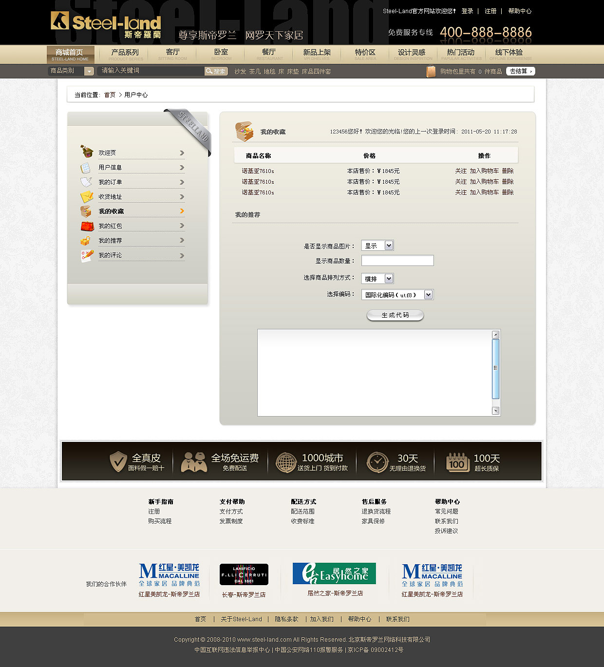Click the 30天 clock icon
Viewport: 604px width, 667px height.
(x=377, y=462)
